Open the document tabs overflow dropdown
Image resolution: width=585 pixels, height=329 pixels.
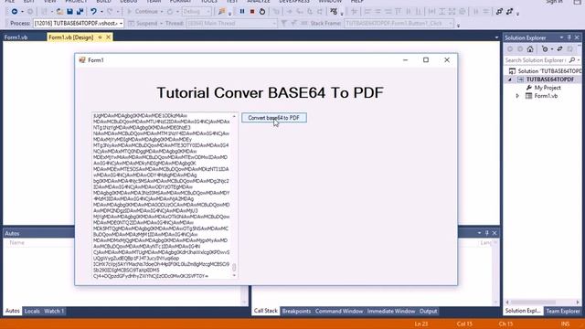pos(496,37)
